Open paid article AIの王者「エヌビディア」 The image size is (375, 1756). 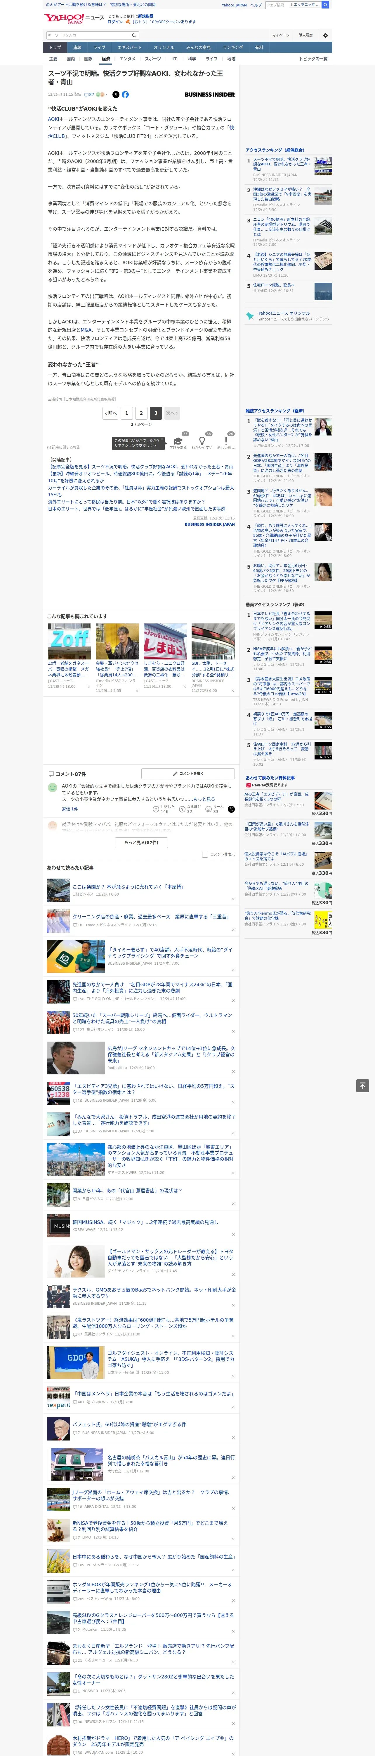[x=276, y=797]
